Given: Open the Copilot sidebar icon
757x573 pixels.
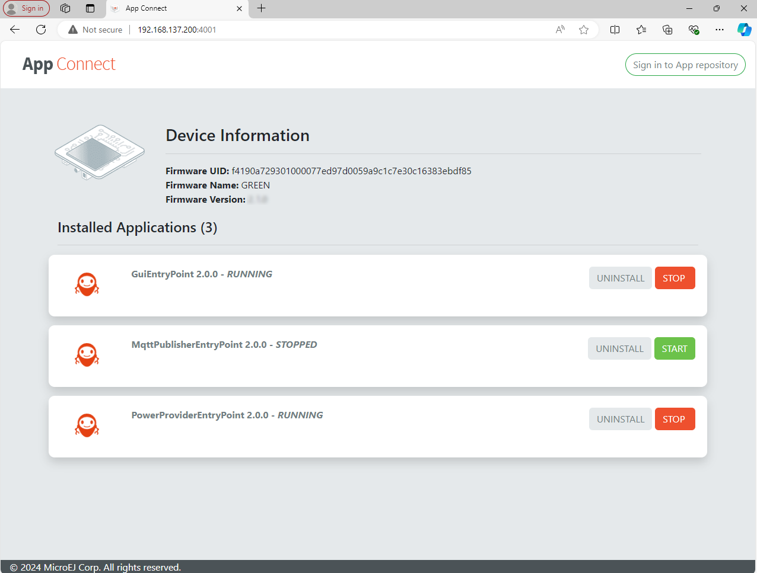Looking at the screenshot, I should tap(744, 30).
